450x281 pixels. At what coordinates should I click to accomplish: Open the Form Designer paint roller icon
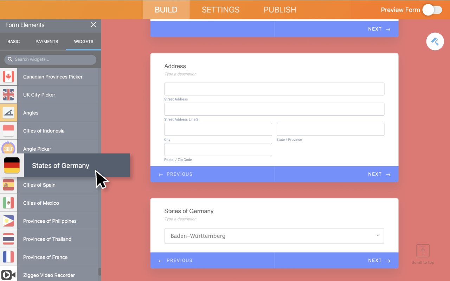coord(435,41)
